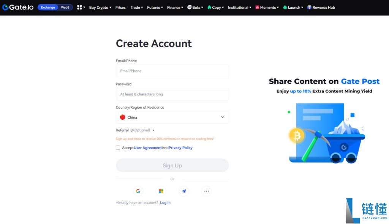The height and width of the screenshot is (224, 389).
Task: Sign up with Microsoft icon
Action: coord(161,191)
